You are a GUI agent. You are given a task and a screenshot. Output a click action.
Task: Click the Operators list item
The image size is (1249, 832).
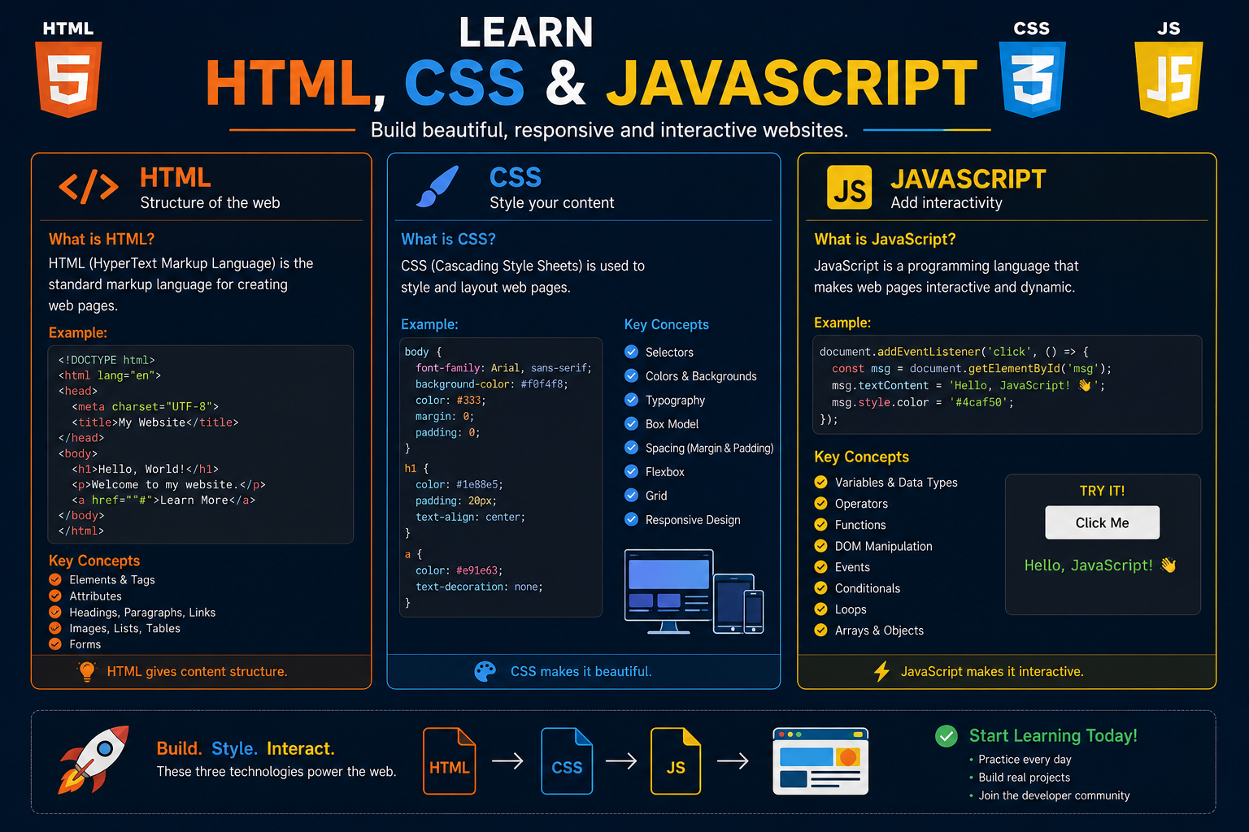[861, 503]
